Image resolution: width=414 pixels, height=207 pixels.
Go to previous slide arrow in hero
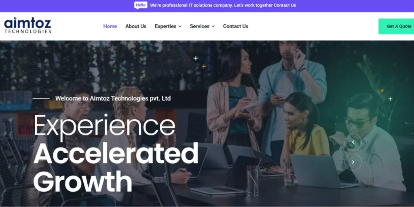[x=353, y=142]
